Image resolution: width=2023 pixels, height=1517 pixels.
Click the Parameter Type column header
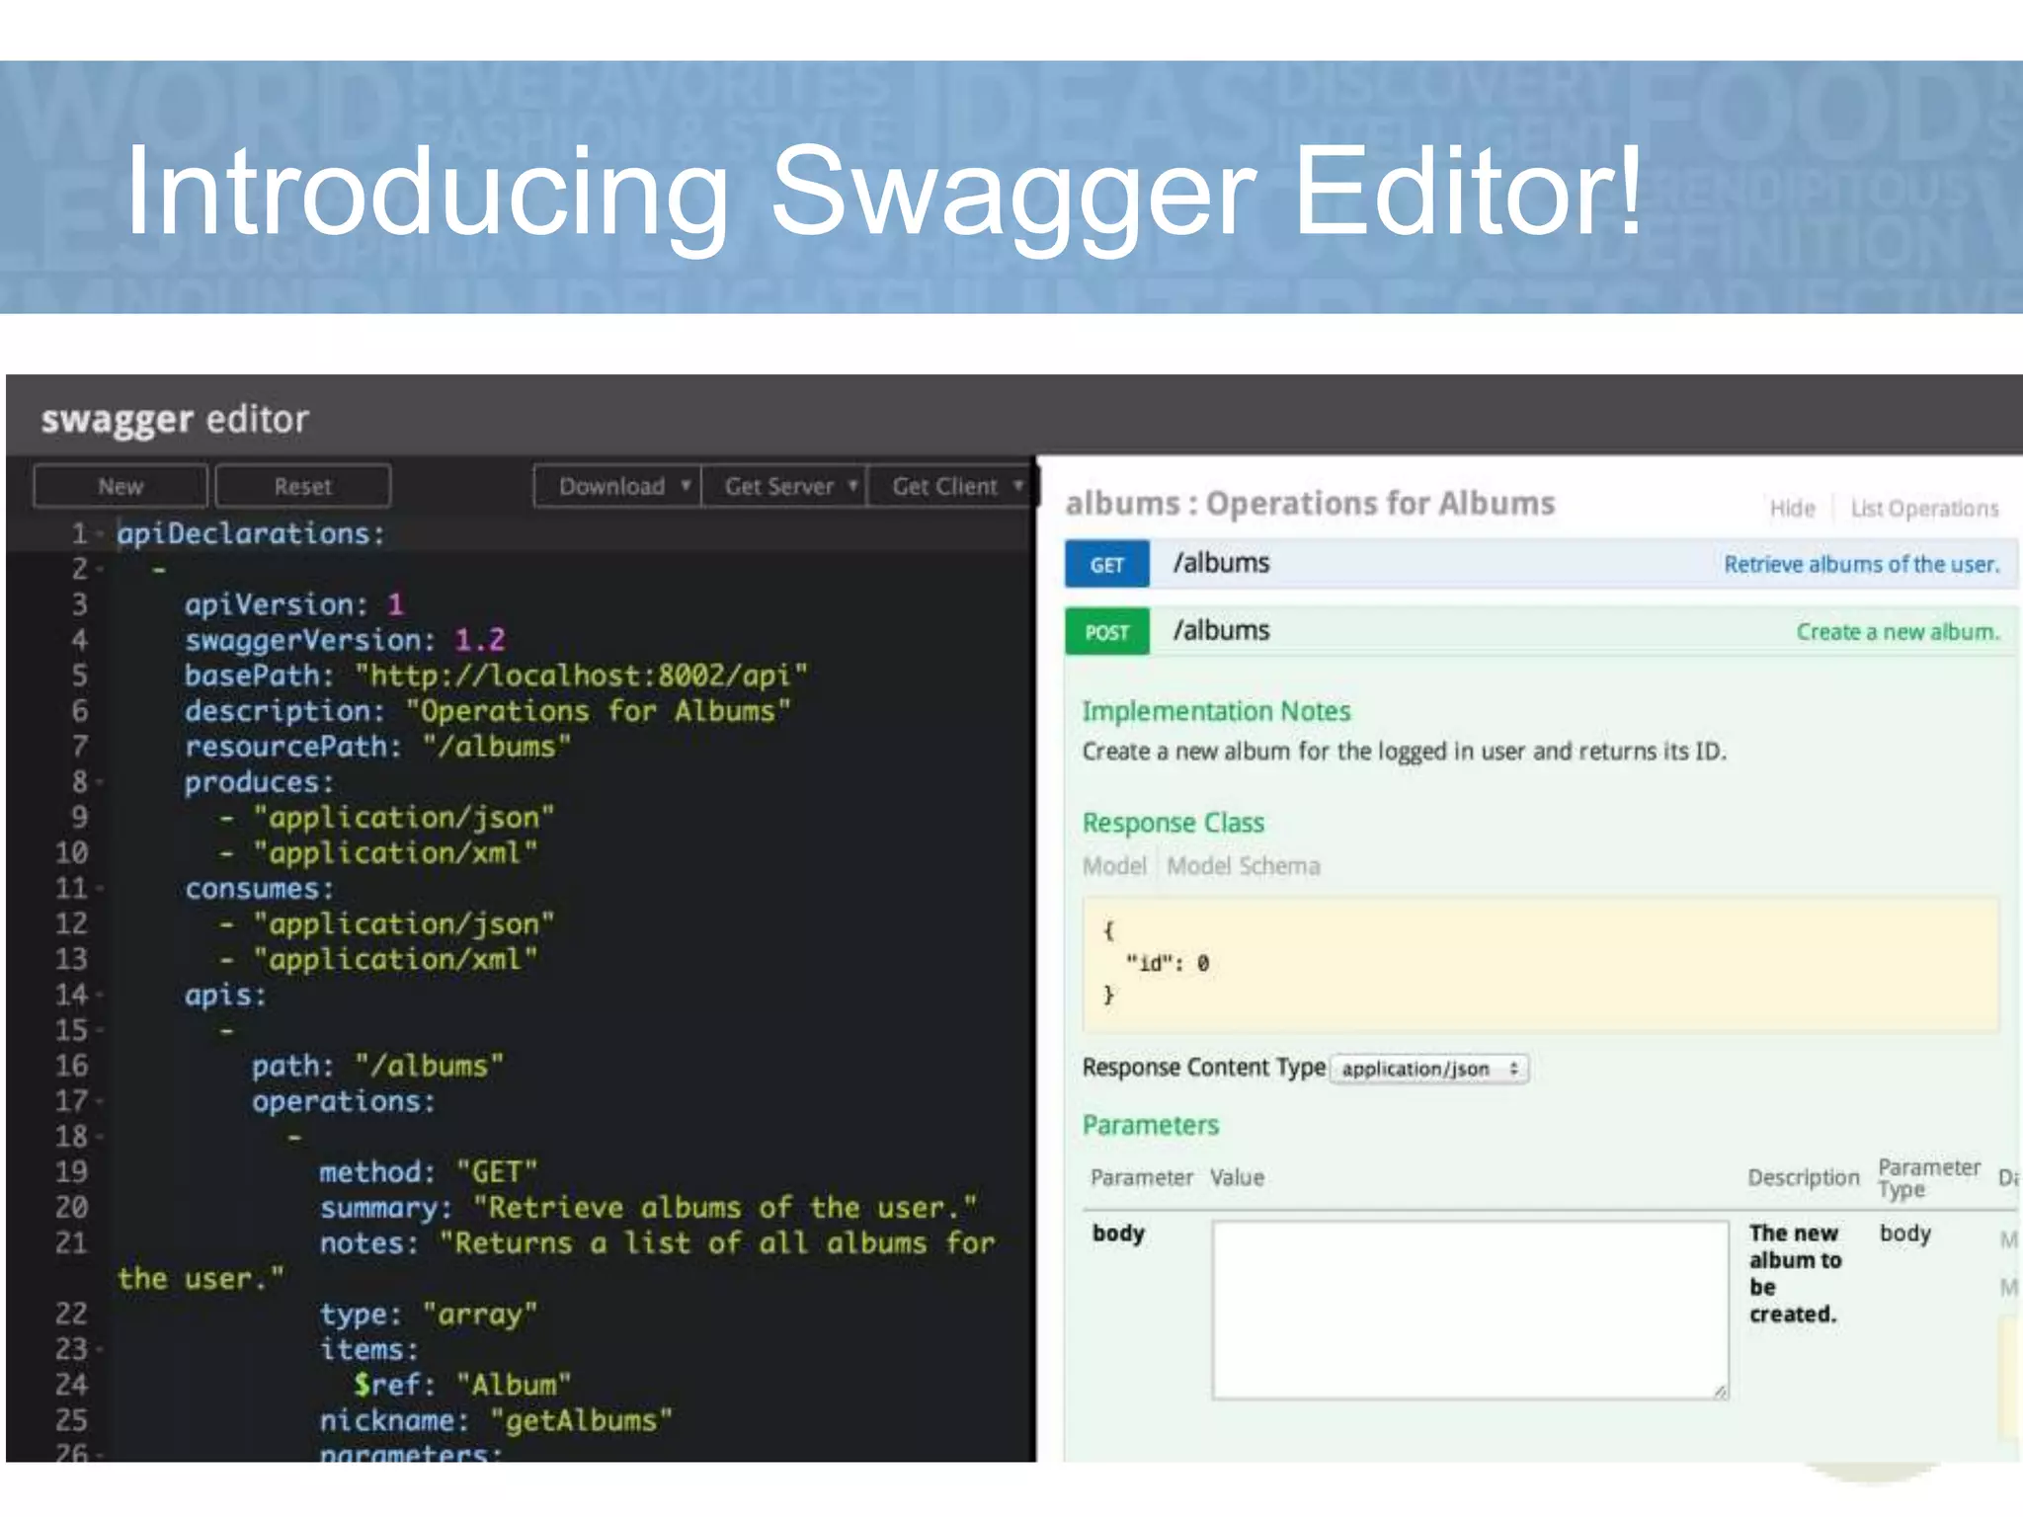[1928, 1178]
